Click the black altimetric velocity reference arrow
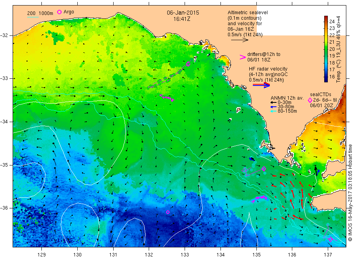Screen dimensions: 355x260 239,40
